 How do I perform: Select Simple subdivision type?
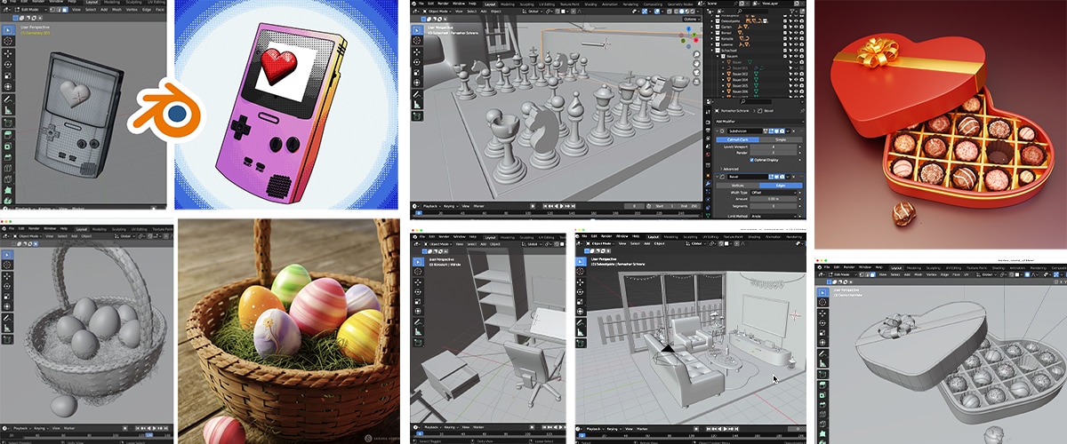pos(780,139)
